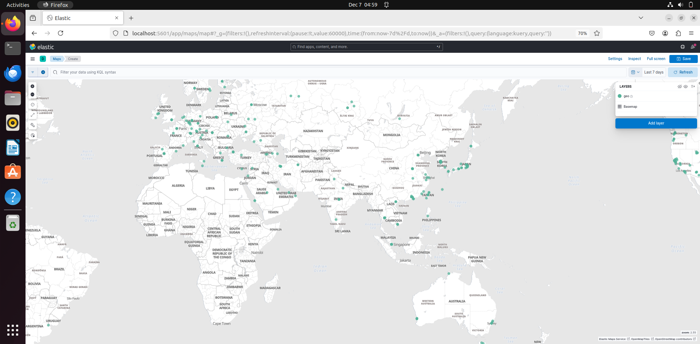Open Activities overview

point(18,5)
